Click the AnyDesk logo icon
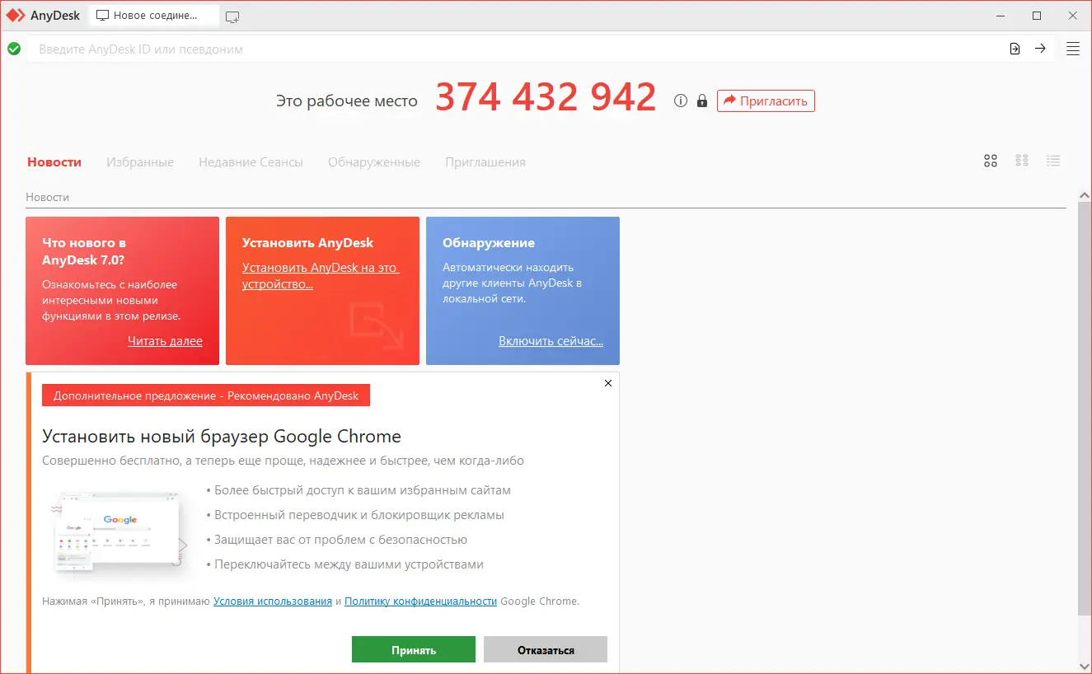Screen dimensions: 1092x674 pos(16,16)
